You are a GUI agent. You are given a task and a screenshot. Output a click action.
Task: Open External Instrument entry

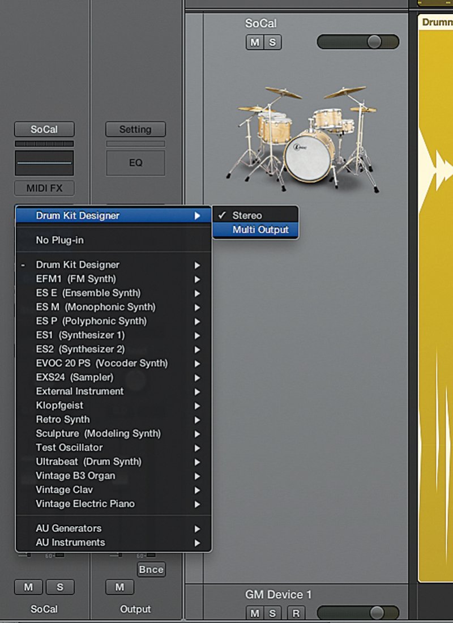[x=113, y=391]
